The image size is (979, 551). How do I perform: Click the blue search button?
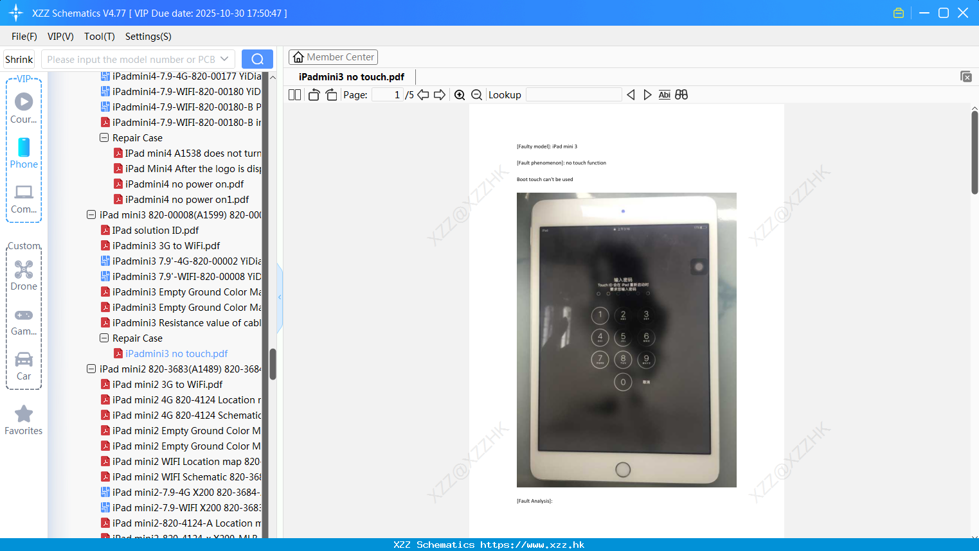[257, 59]
